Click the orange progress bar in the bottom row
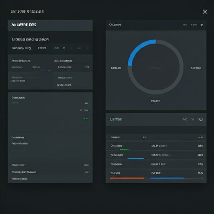The width and height of the screenshot is (214, 214). click(x=127, y=178)
